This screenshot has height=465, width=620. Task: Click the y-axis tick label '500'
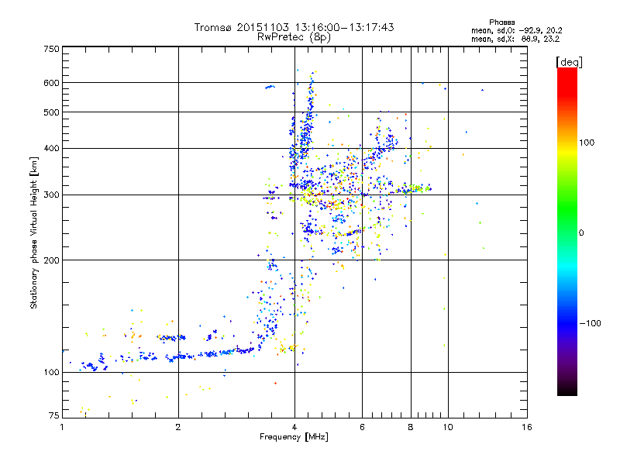(x=51, y=112)
